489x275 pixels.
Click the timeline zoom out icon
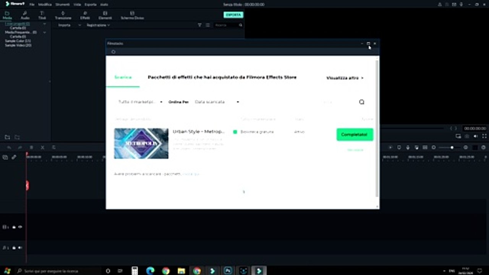434,147
